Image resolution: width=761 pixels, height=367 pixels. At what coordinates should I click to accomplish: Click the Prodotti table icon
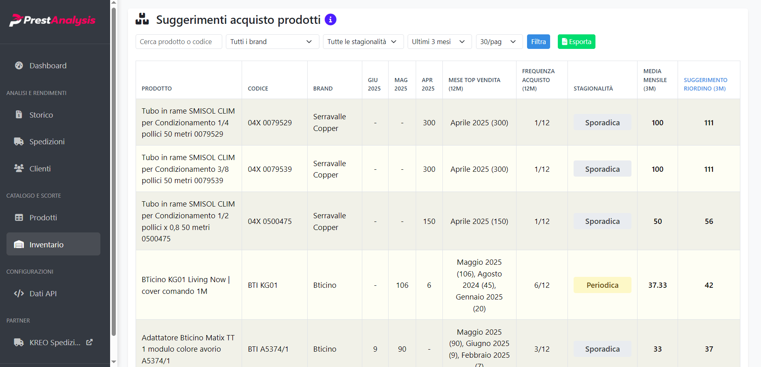(x=19, y=217)
